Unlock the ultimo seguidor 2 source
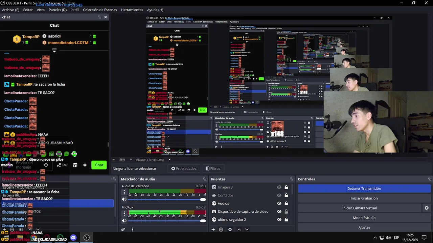 coord(286,220)
